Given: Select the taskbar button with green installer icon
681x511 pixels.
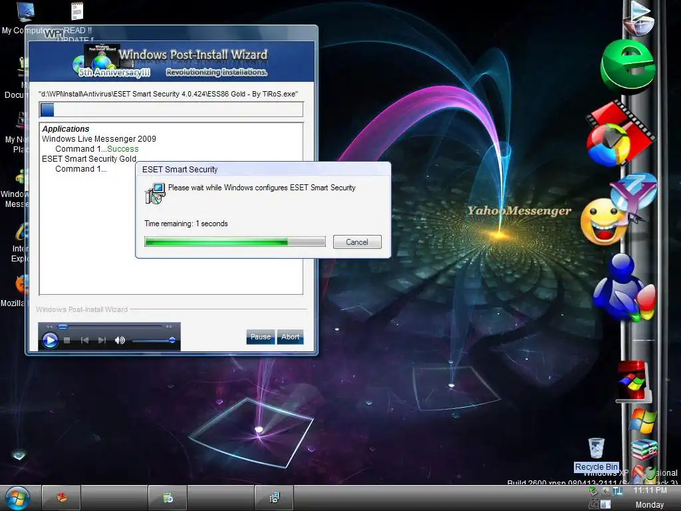Looking at the screenshot, I should tap(168, 498).
